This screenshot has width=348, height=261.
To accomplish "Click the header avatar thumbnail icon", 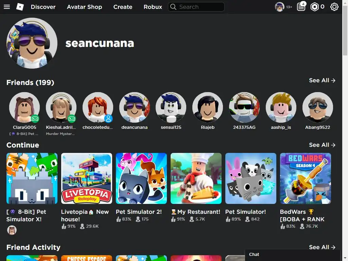I will [280, 7].
